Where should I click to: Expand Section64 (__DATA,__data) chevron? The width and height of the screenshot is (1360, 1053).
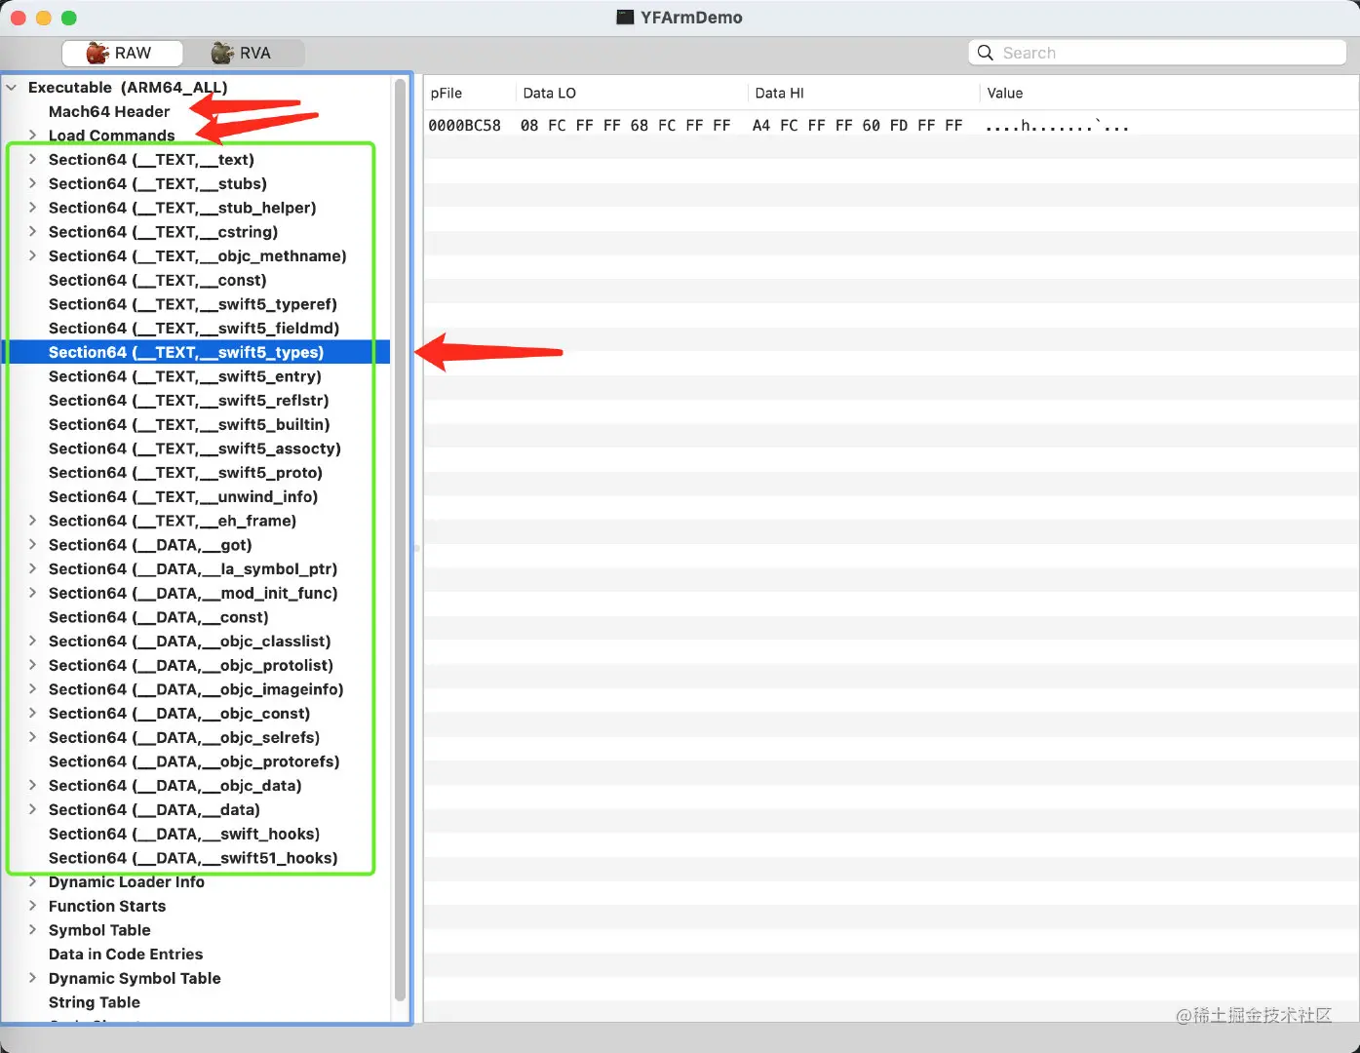[x=32, y=809]
